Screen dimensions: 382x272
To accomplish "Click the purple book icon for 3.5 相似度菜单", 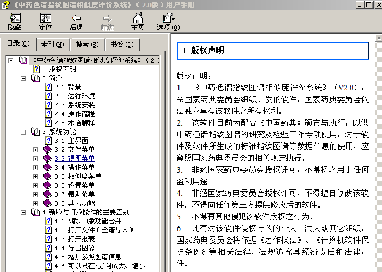I will click(x=48, y=176).
